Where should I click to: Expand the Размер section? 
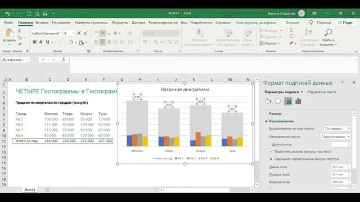pos(275,113)
